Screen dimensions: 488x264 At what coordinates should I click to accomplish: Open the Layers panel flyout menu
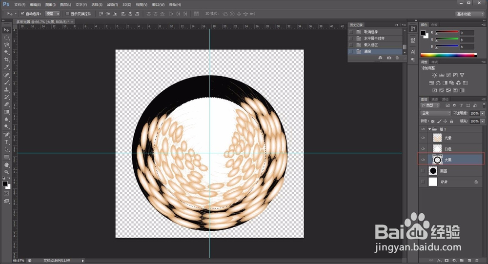click(x=484, y=100)
